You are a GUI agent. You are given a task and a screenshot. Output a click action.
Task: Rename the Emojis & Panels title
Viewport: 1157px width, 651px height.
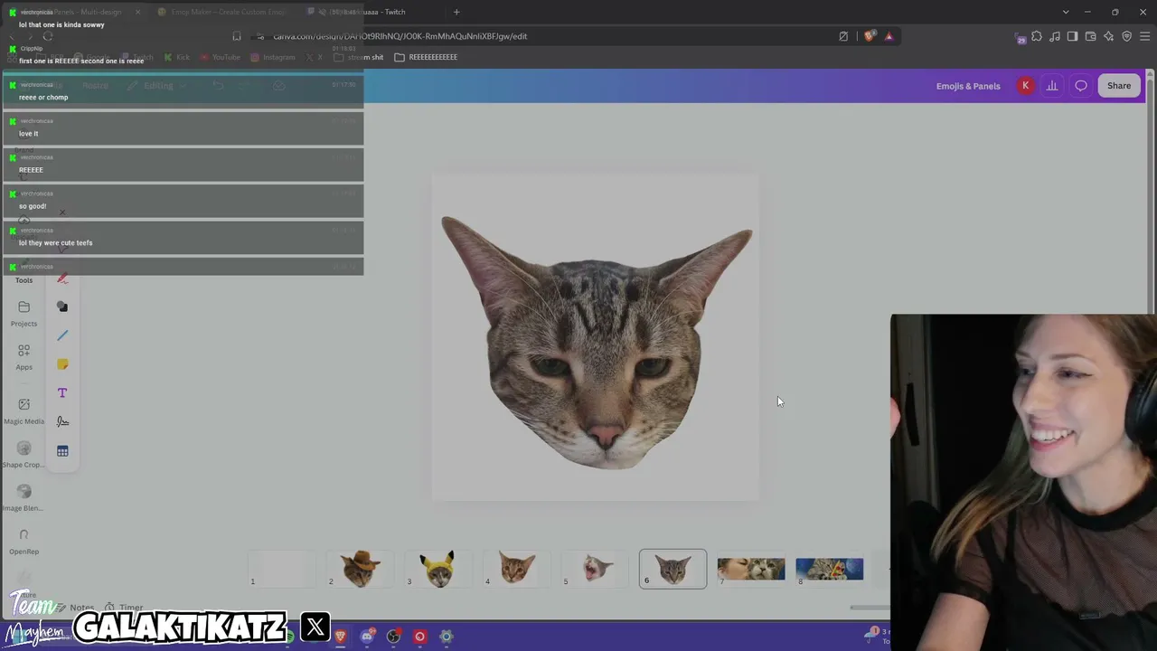(968, 86)
